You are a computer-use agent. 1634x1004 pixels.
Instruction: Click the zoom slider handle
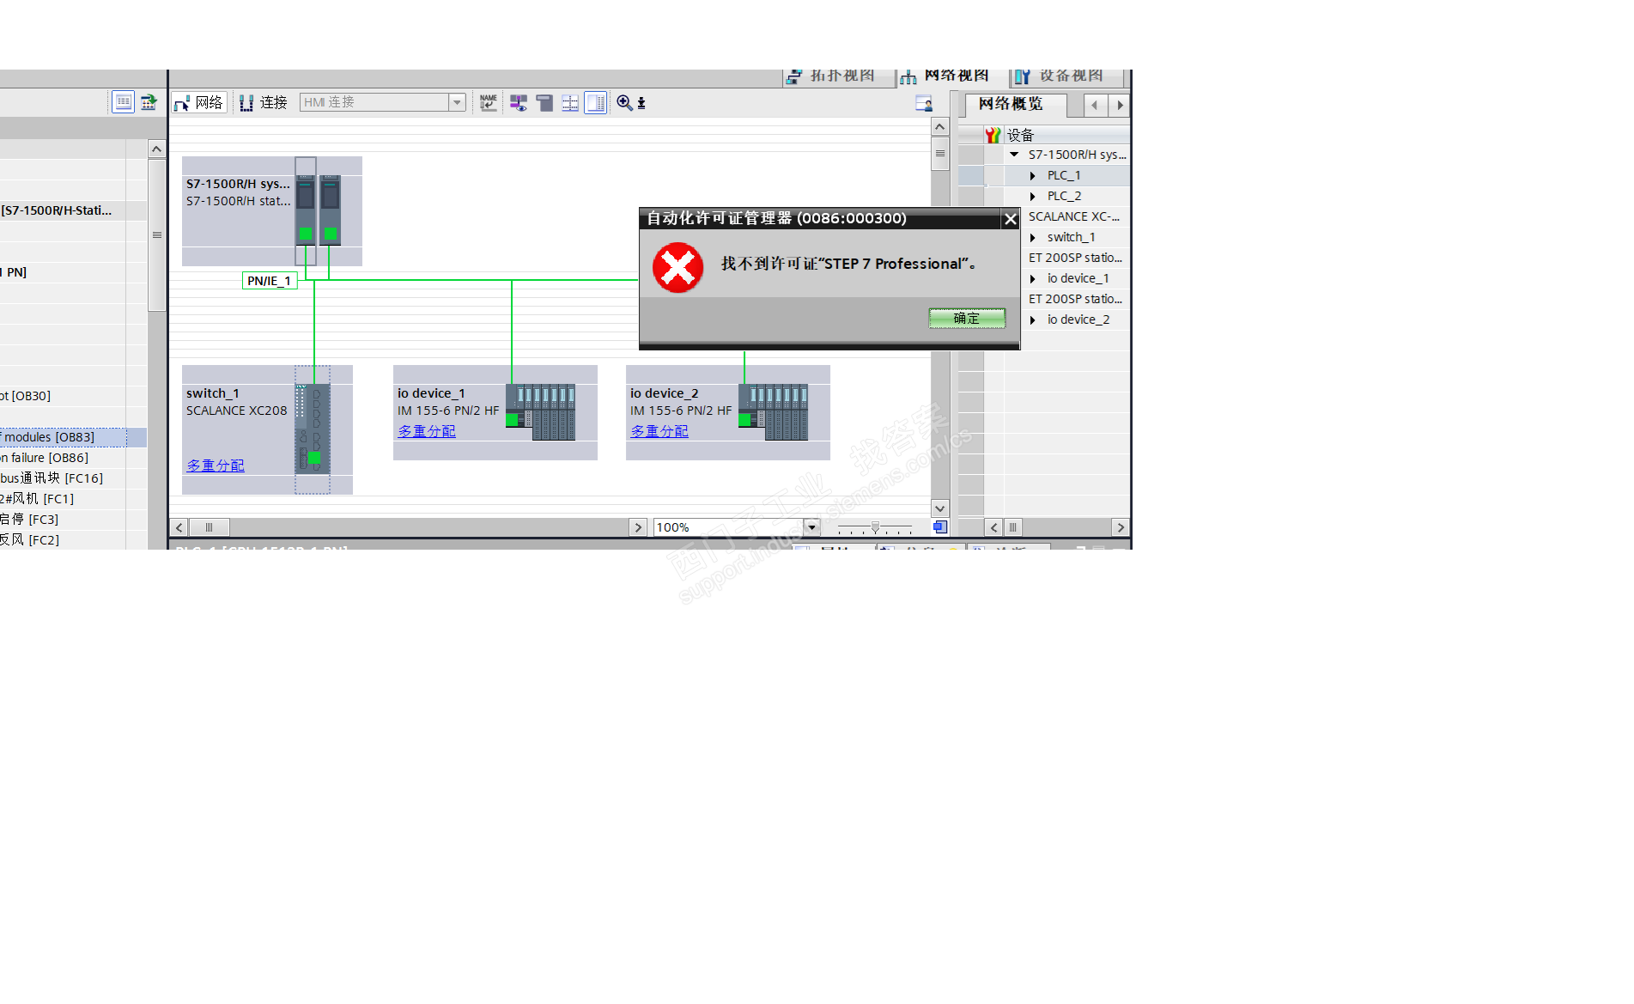[875, 527]
